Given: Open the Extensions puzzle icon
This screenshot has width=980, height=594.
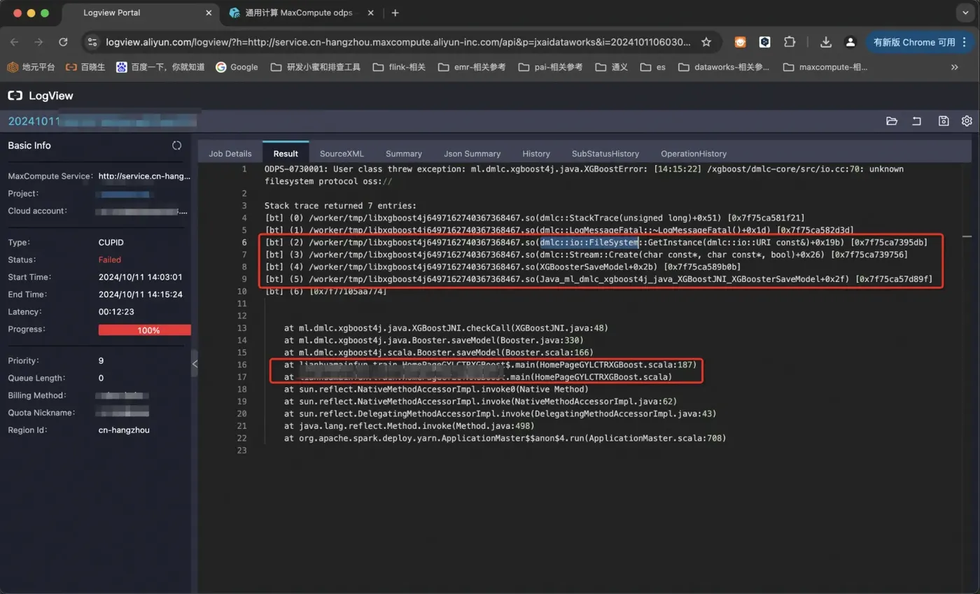Looking at the screenshot, I should pyautogui.click(x=790, y=42).
